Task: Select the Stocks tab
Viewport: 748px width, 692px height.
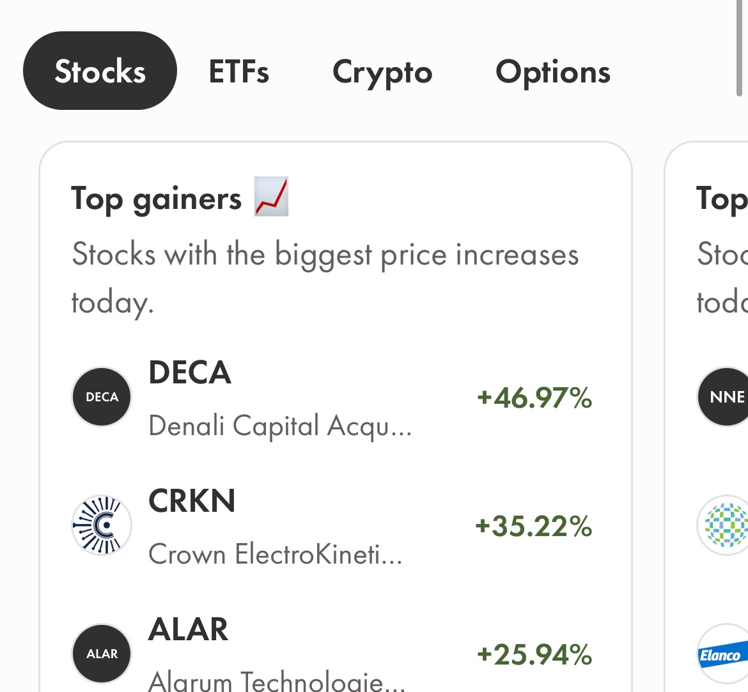Action: (x=100, y=71)
